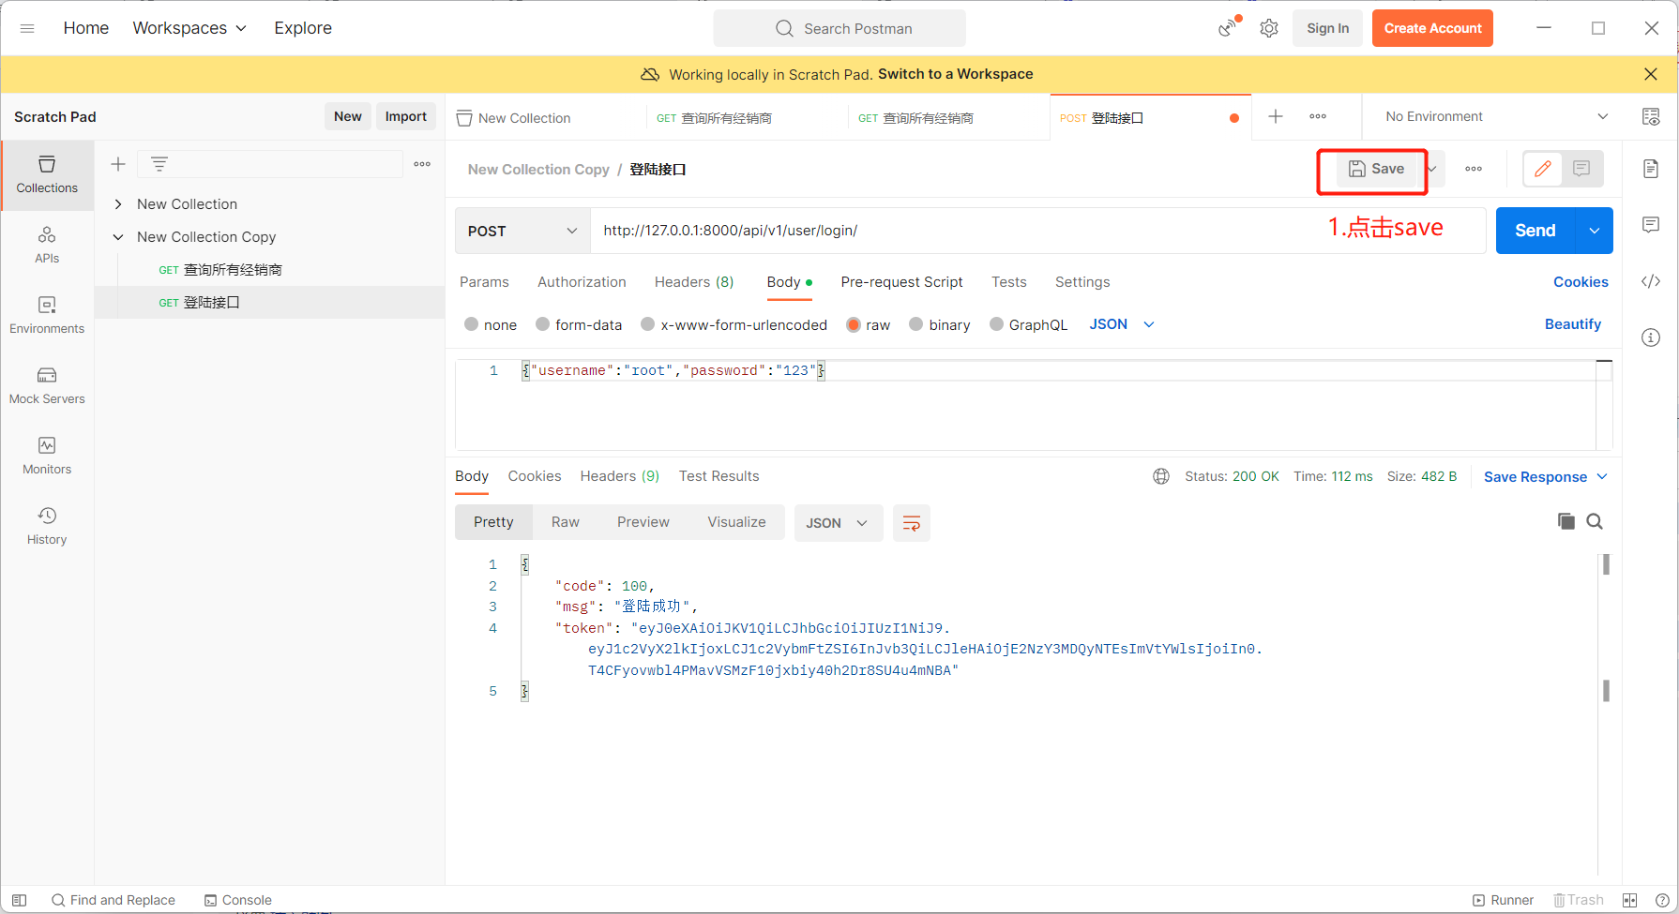Open the settings gear icon
The width and height of the screenshot is (1679, 914).
[1269, 28]
